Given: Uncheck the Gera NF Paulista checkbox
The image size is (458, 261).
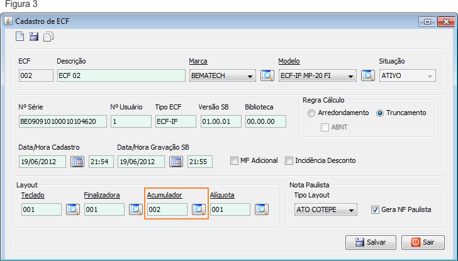Looking at the screenshot, I should click(x=376, y=209).
